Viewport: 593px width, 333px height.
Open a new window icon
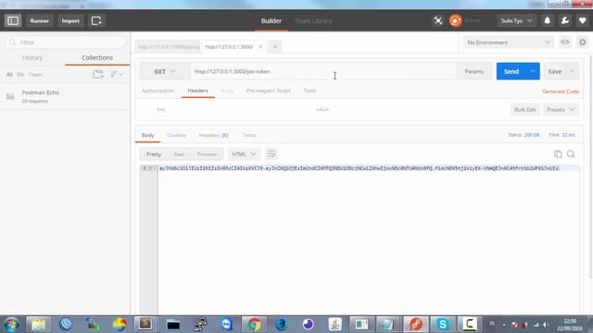coord(96,20)
